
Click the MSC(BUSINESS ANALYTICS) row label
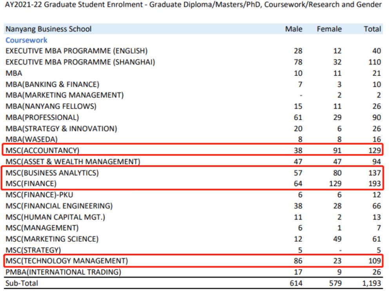click(52, 173)
